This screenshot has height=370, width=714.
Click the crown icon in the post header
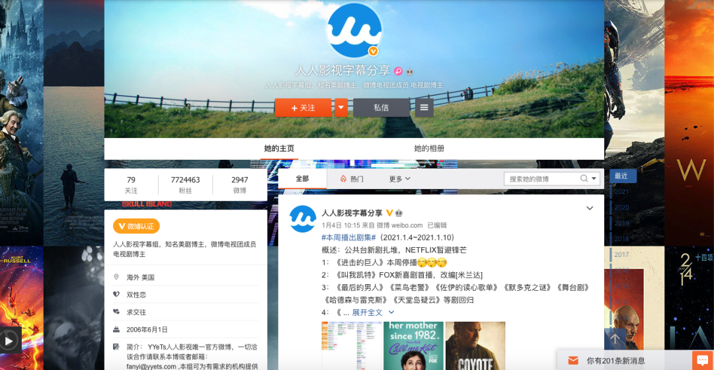click(399, 213)
